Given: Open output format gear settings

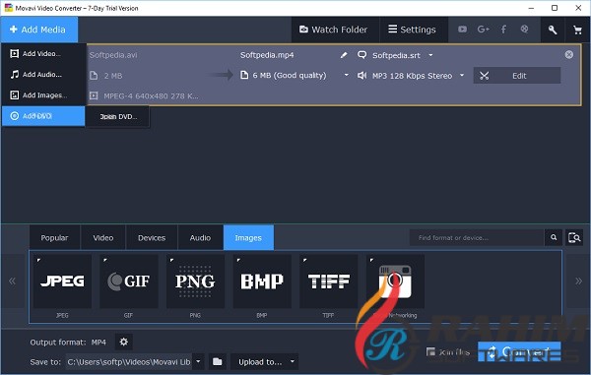Looking at the screenshot, I should pos(124,342).
